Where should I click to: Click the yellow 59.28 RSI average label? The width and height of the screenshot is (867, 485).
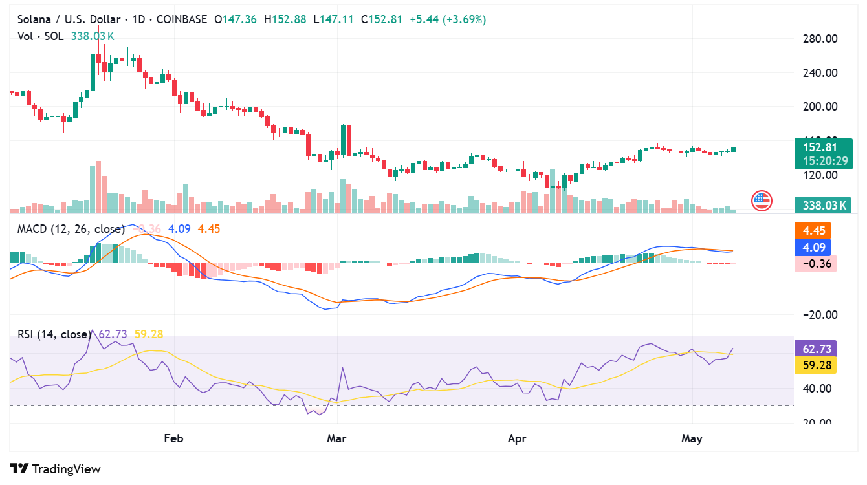[815, 365]
